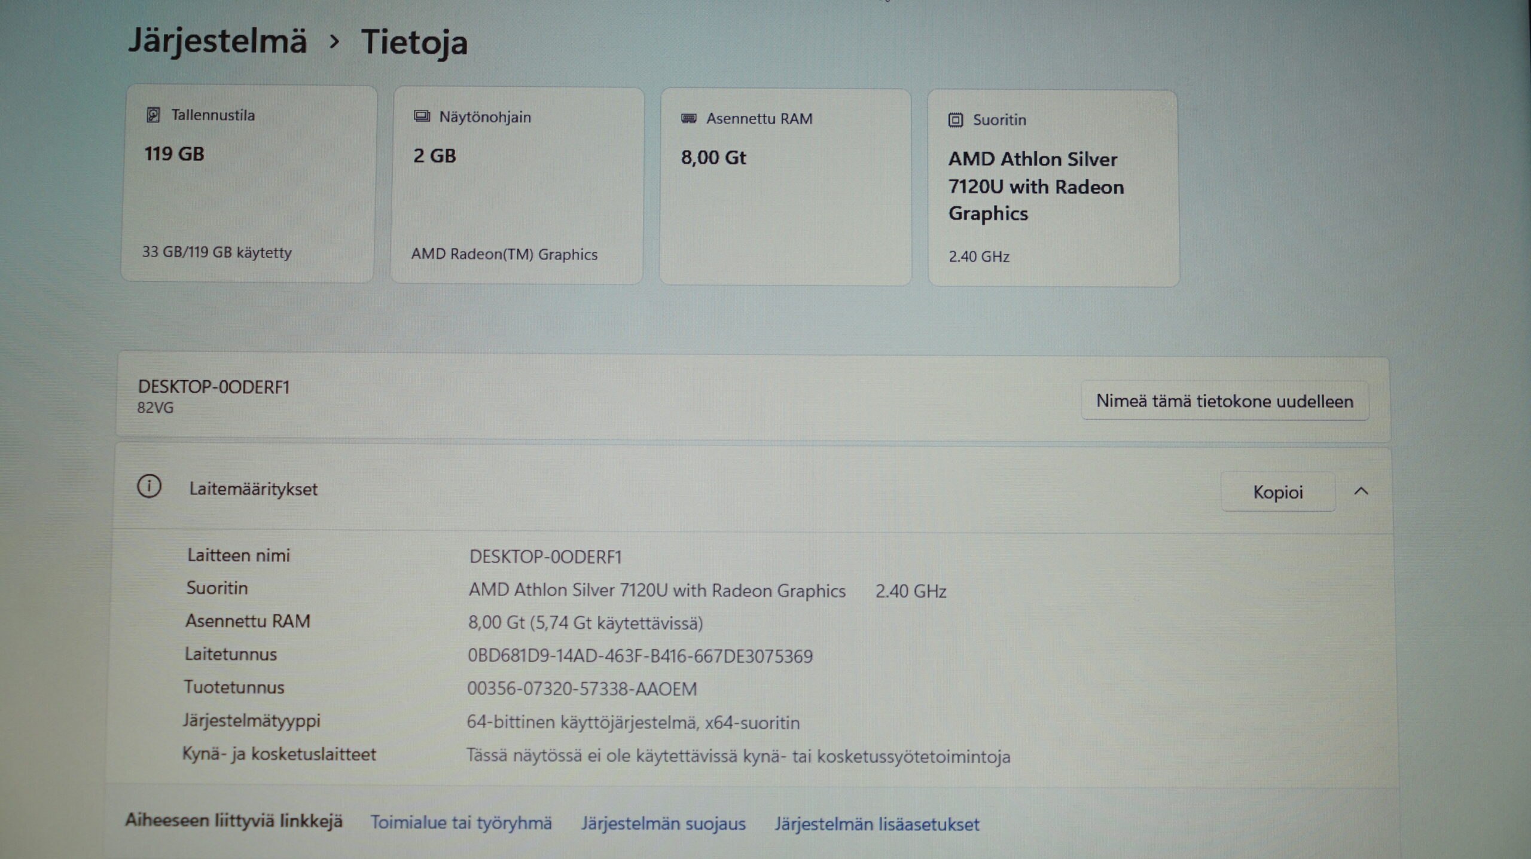Click the processor icon beside Suoritin
Screen dimensions: 1531x859
point(956,120)
